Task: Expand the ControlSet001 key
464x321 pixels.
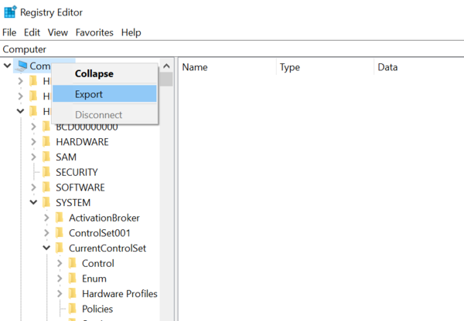Action: coord(46,233)
